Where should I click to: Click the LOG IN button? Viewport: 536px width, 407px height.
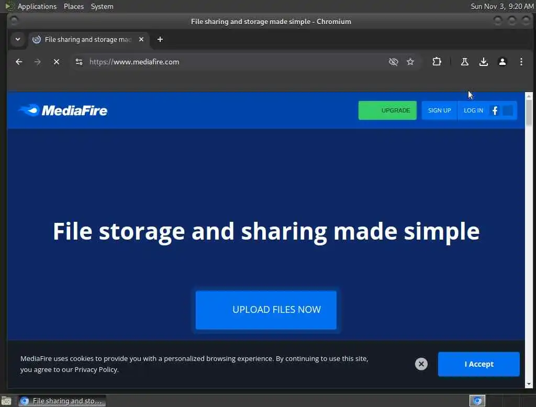[x=473, y=110]
